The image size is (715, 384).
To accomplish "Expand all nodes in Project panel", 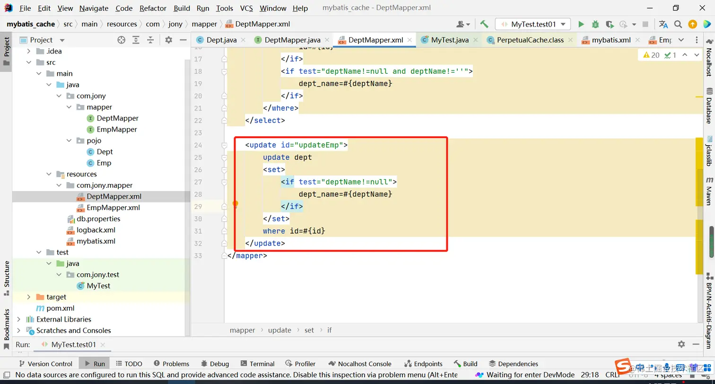I will 136,40.
